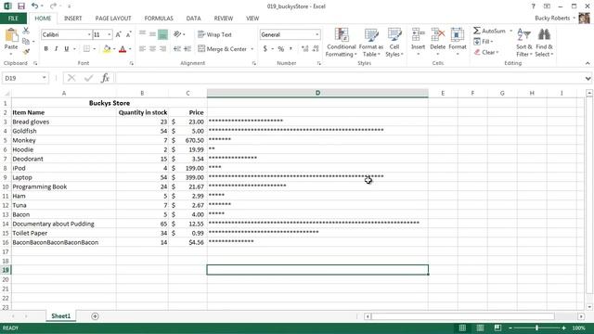The image size is (594, 334).
Task: Open the Font Color dropdown arrow
Action: click(130, 49)
